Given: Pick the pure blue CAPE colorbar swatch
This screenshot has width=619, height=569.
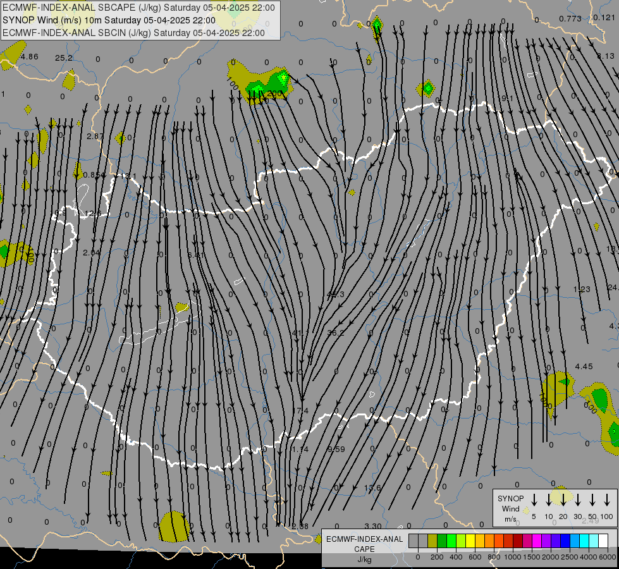Looking at the screenshot, I should point(565,541).
